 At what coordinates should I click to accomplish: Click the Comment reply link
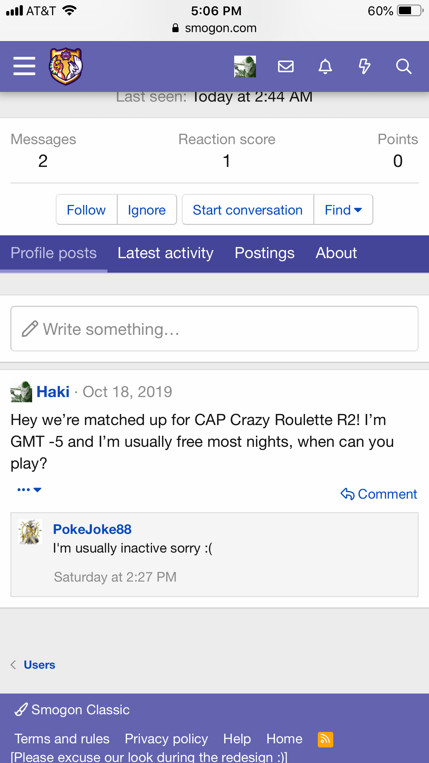tap(379, 494)
